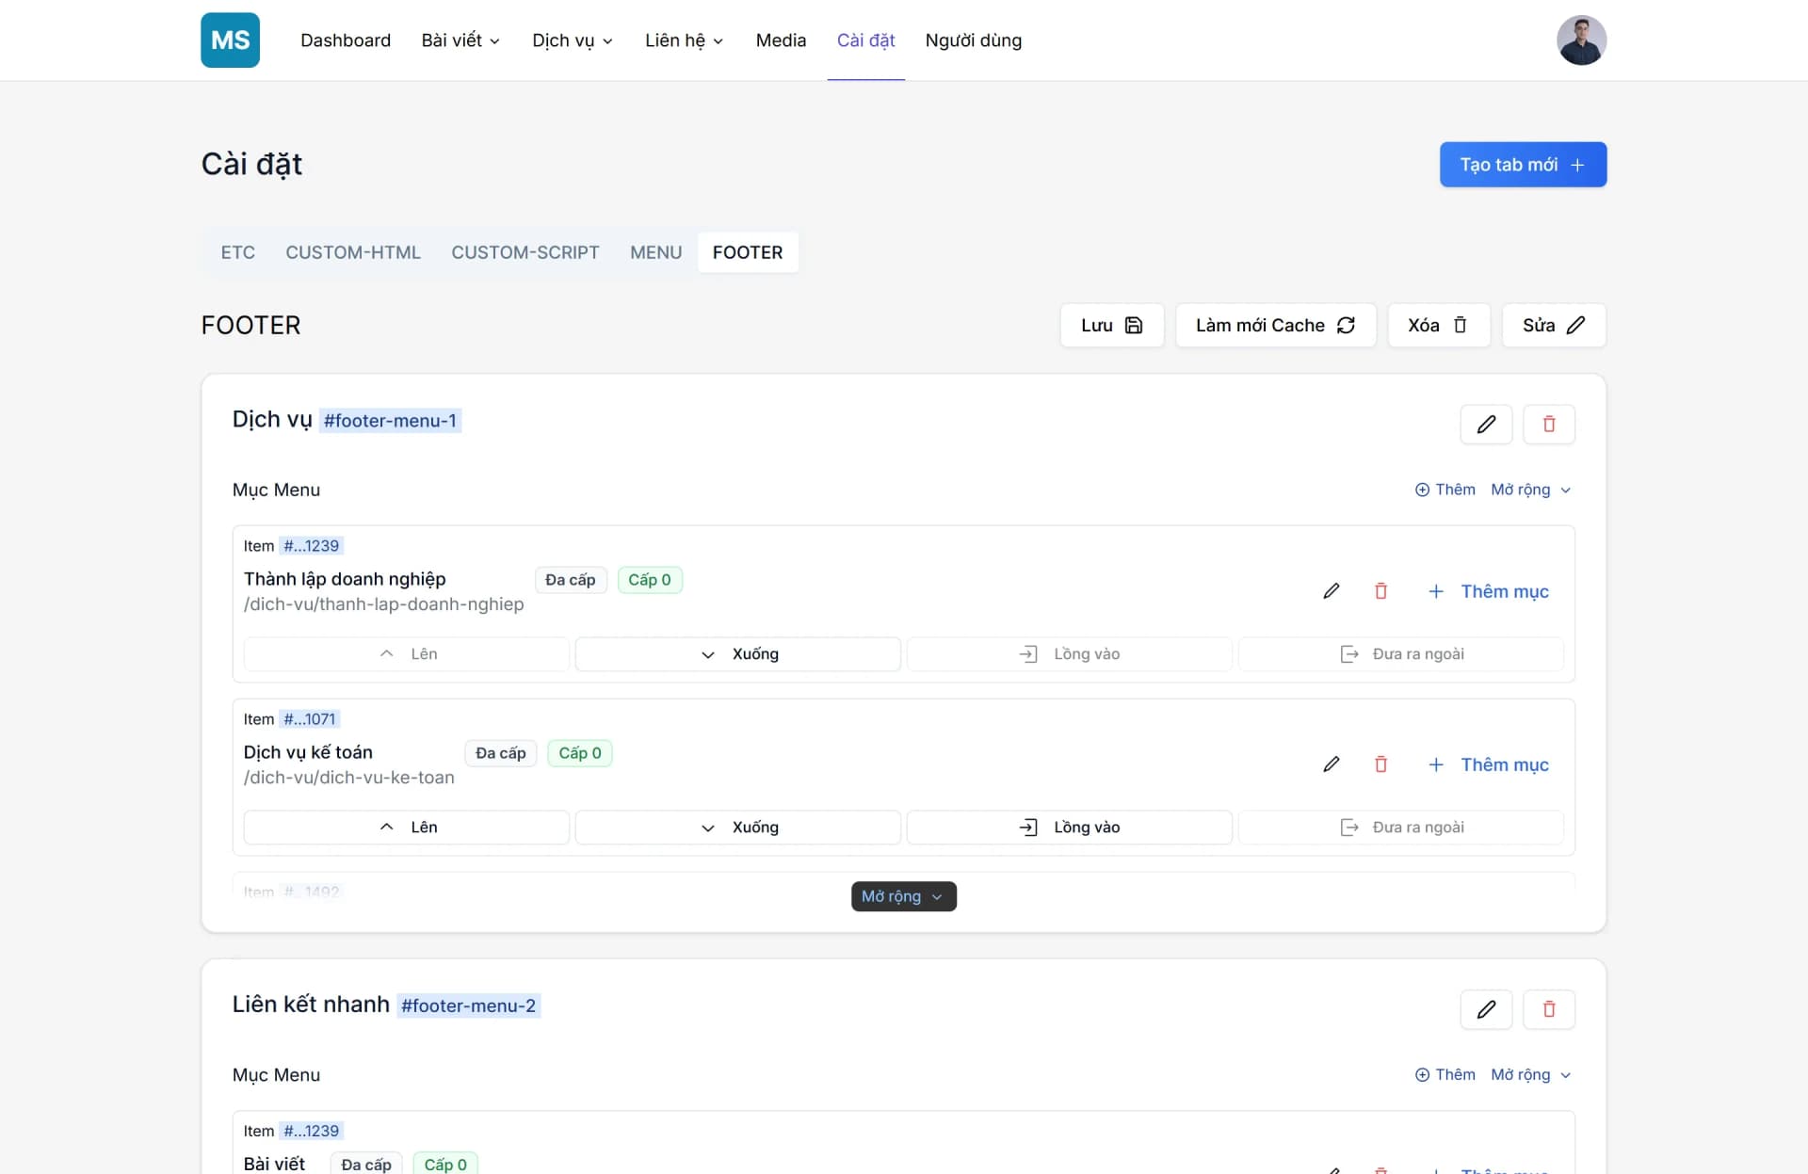Screen dimensions: 1808x1174
Task: Save the footer using Lưu
Action: point(1111,325)
